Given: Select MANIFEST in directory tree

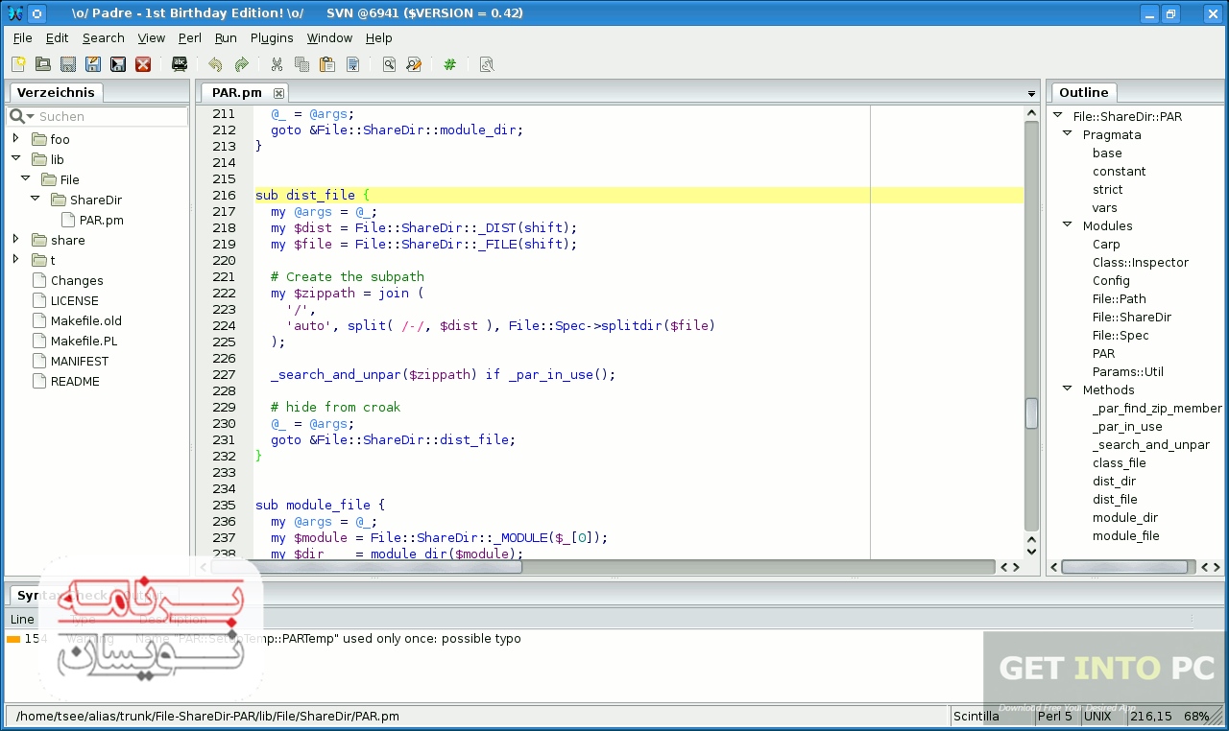Looking at the screenshot, I should [80, 361].
